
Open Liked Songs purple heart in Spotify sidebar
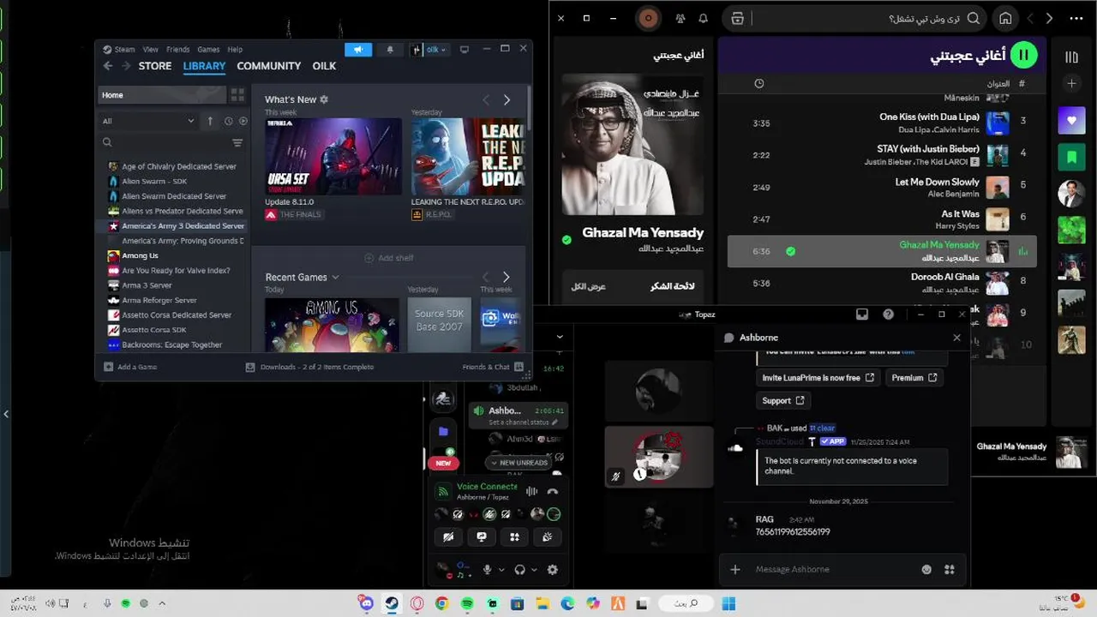point(1071,121)
